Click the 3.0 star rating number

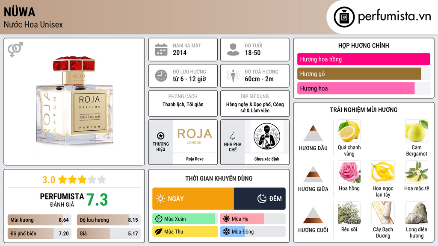coord(49,180)
